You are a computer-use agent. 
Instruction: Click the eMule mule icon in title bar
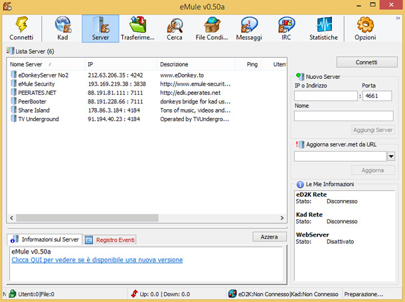(7, 6)
